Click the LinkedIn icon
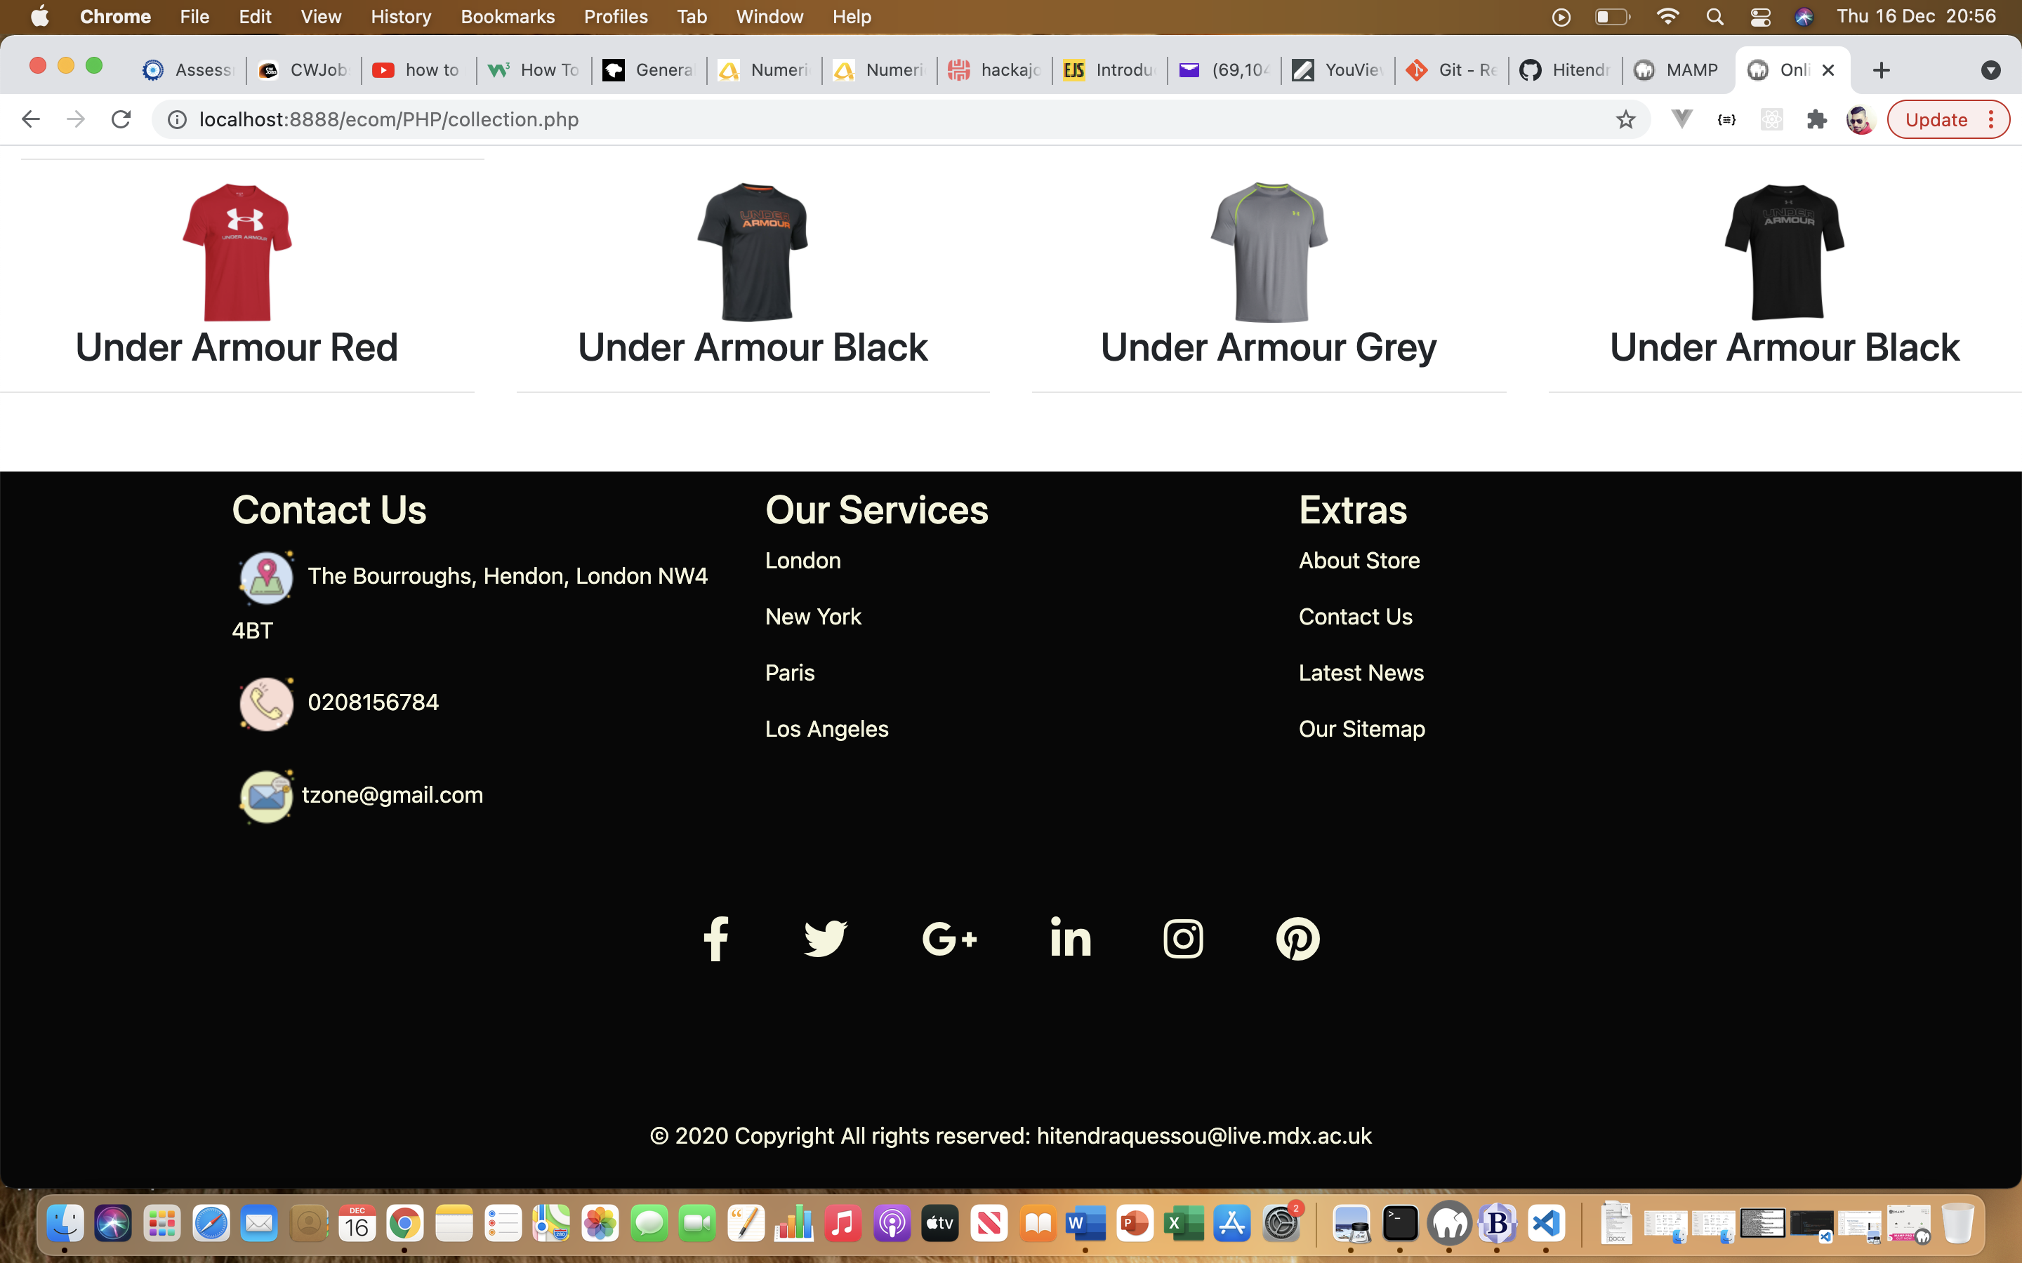This screenshot has height=1263, width=2022. (x=1069, y=938)
